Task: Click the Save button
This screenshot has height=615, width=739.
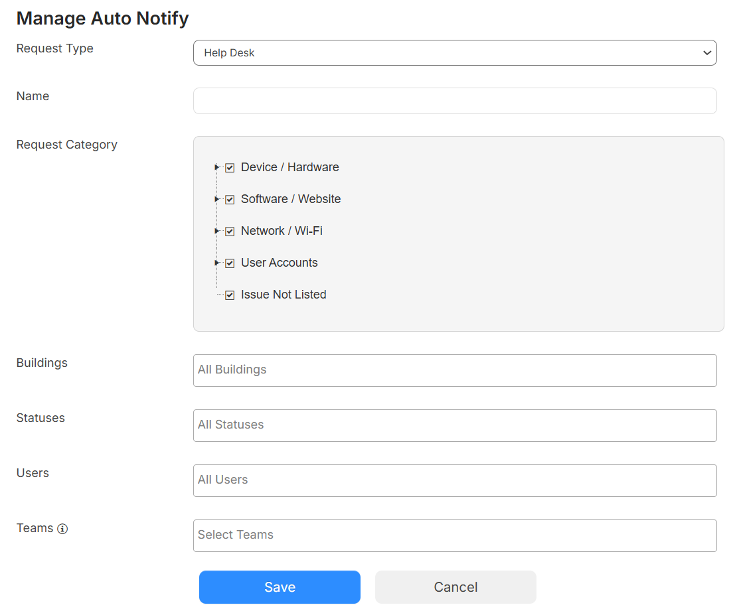Action: pos(280,586)
